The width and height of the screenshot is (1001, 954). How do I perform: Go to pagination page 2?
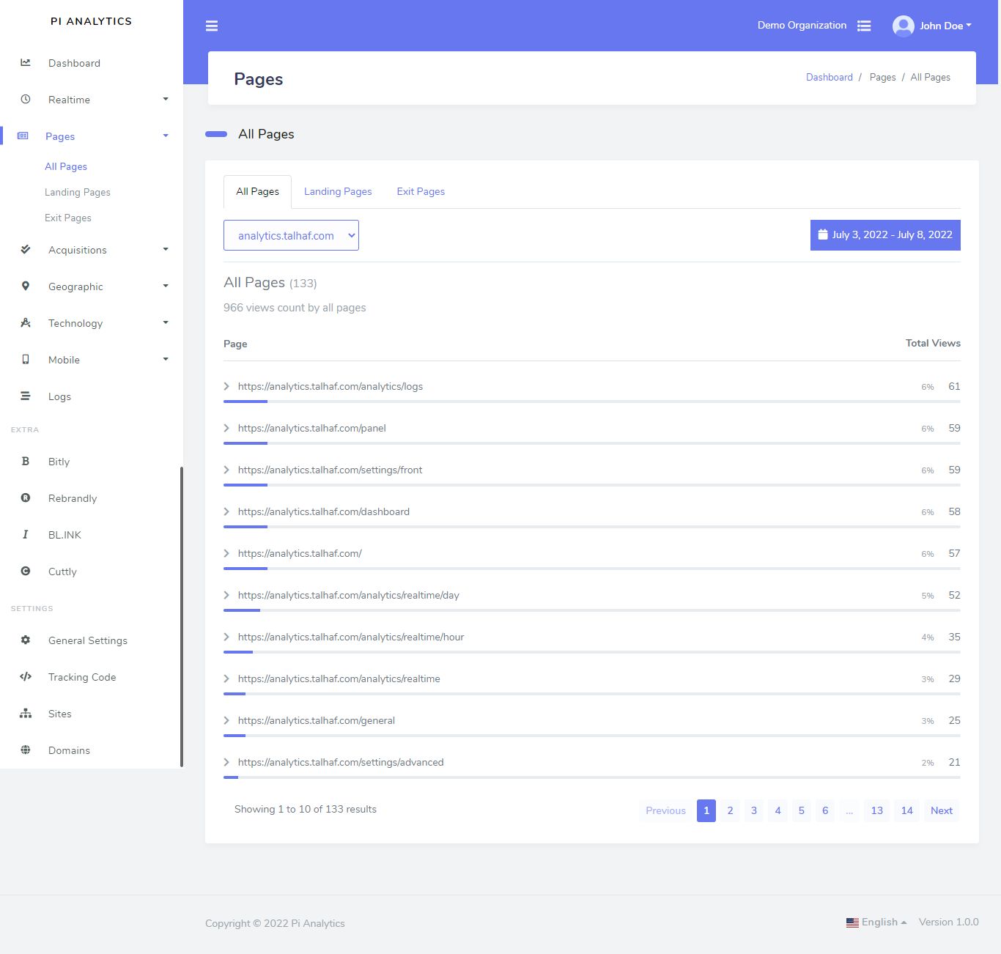(730, 810)
